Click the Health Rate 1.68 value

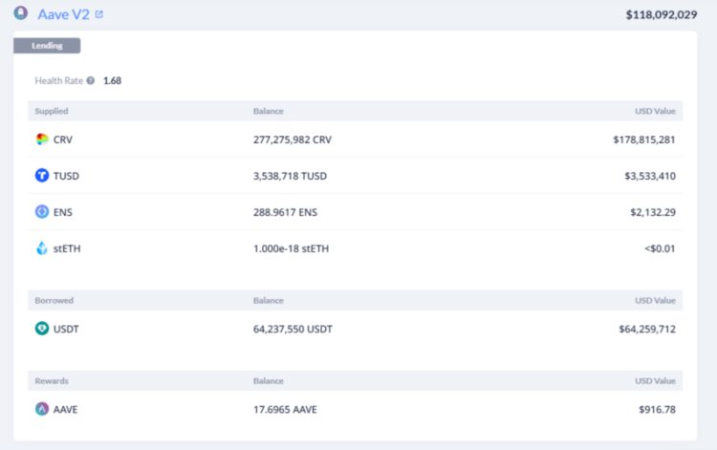(x=112, y=81)
